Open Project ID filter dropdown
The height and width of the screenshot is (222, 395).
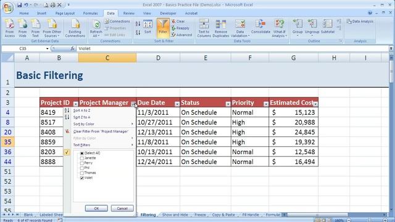(75, 104)
